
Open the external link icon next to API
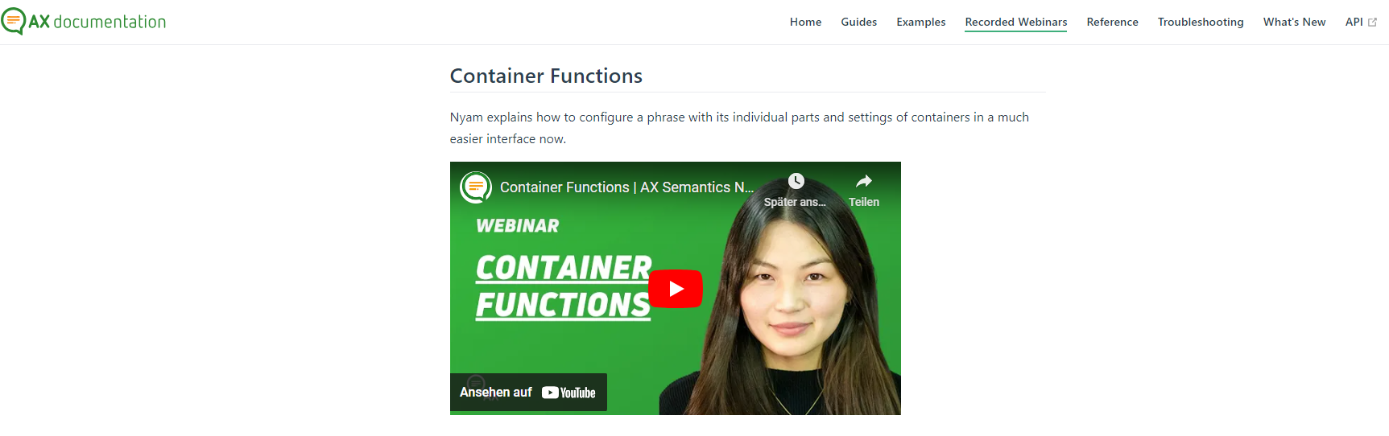1372,23
